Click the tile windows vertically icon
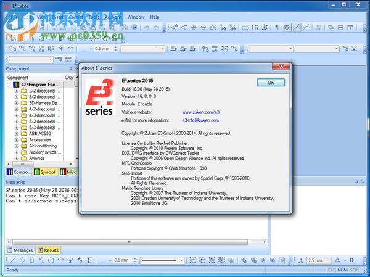 [350, 27]
